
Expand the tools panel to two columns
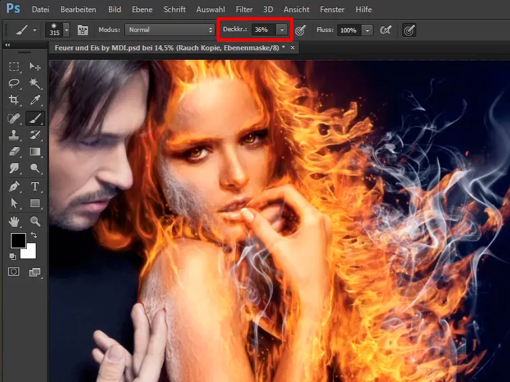point(7,45)
